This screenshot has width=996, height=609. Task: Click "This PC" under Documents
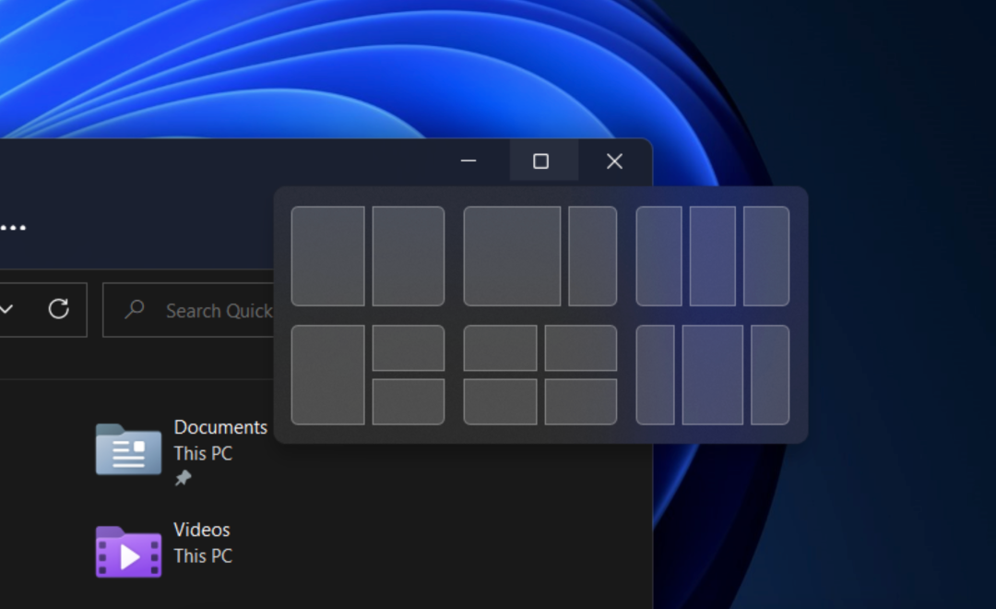pyautogui.click(x=203, y=453)
